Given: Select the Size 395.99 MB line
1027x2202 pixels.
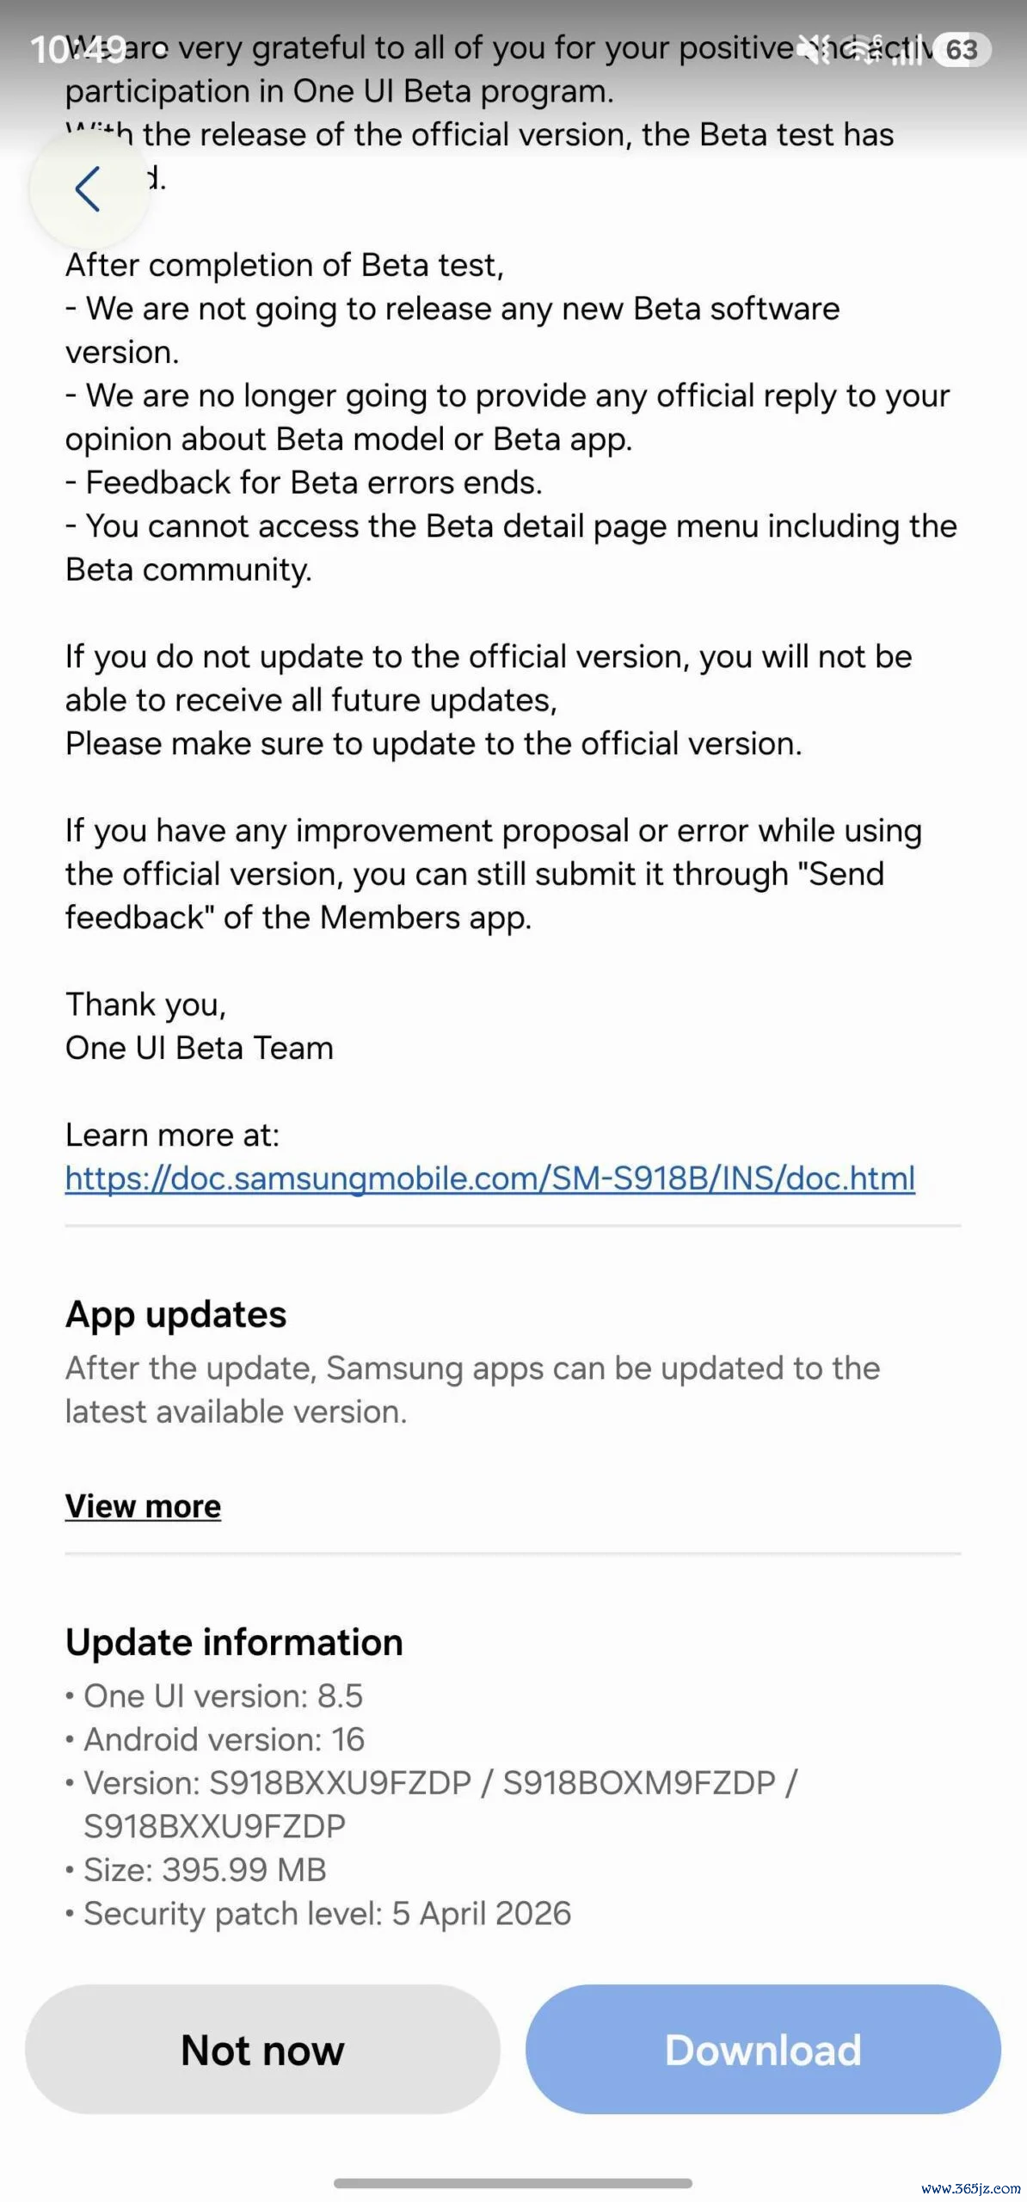Looking at the screenshot, I should (x=197, y=1870).
